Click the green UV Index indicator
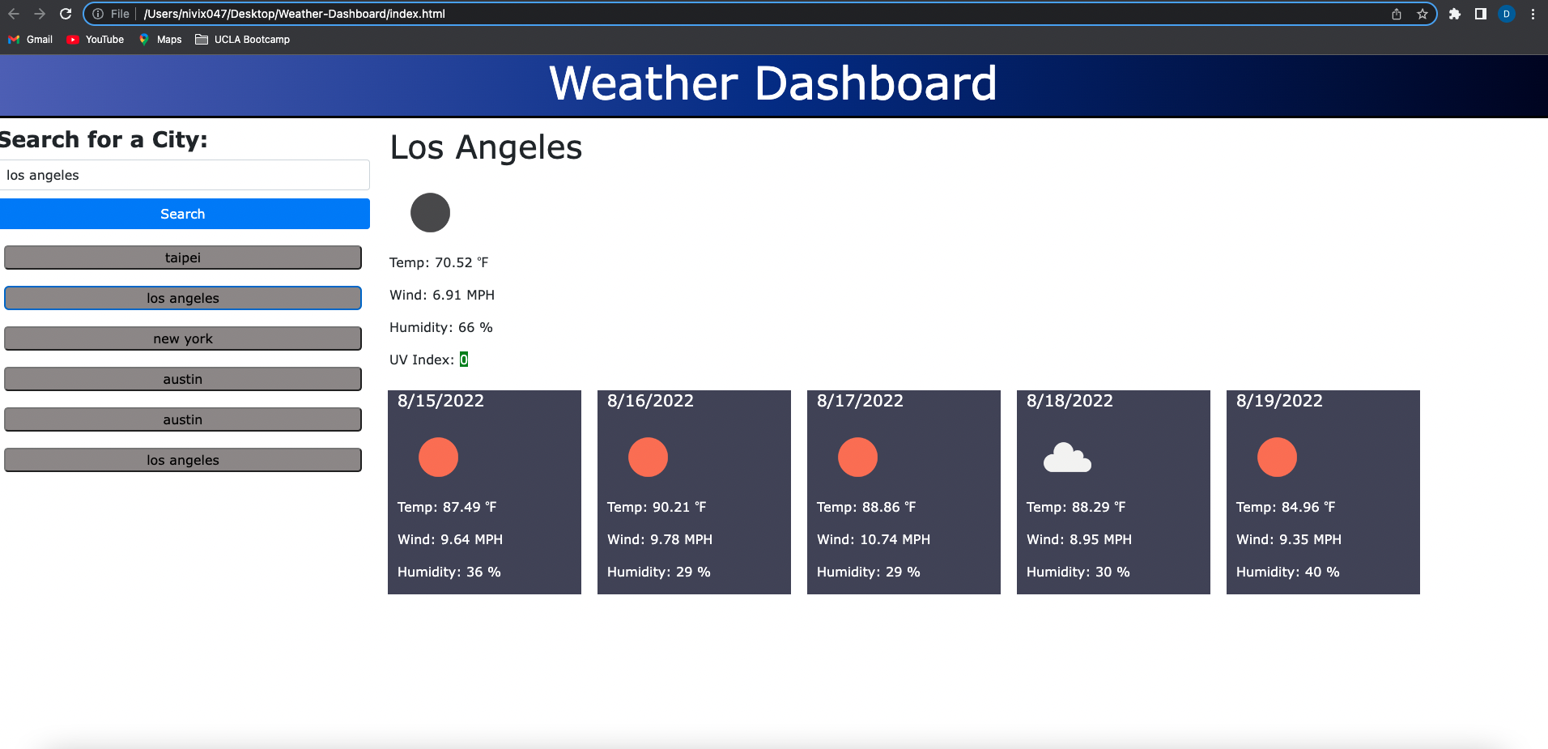Screen dimensions: 1548x749 coord(463,359)
